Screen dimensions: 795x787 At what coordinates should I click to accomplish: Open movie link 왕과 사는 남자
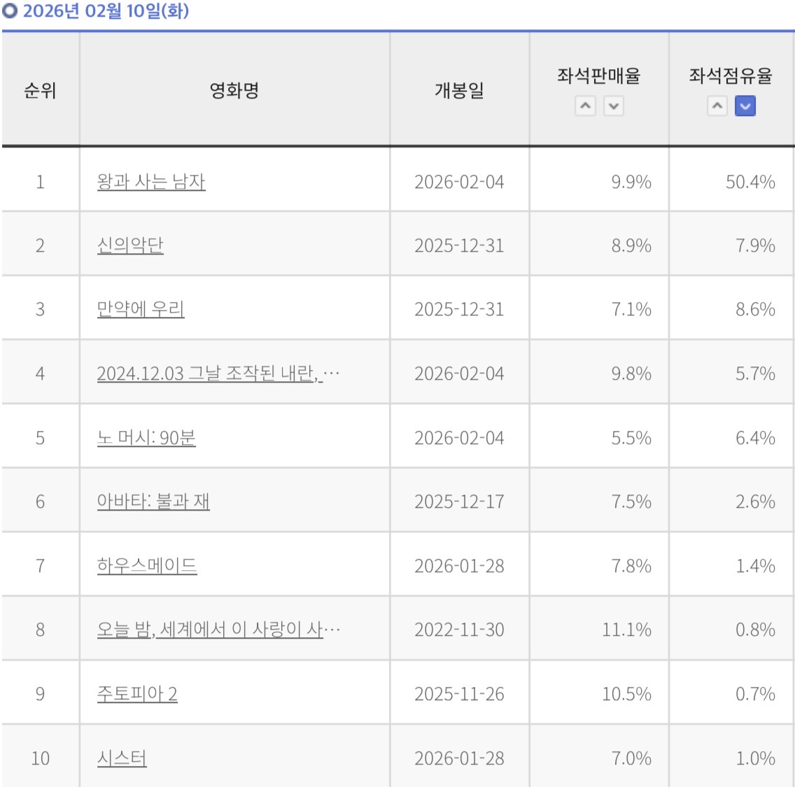click(151, 182)
